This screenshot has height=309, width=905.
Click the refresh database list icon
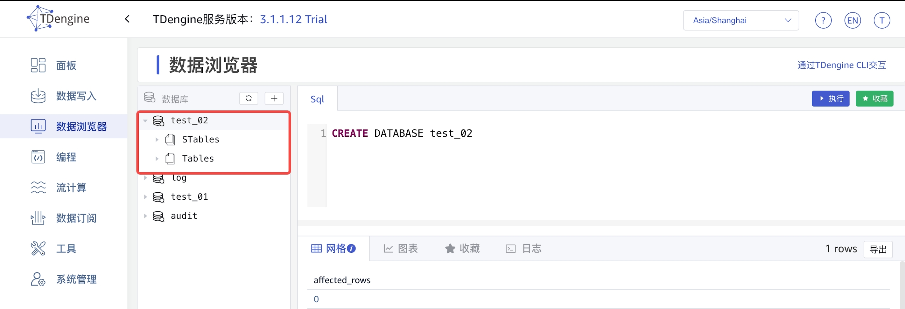click(249, 99)
